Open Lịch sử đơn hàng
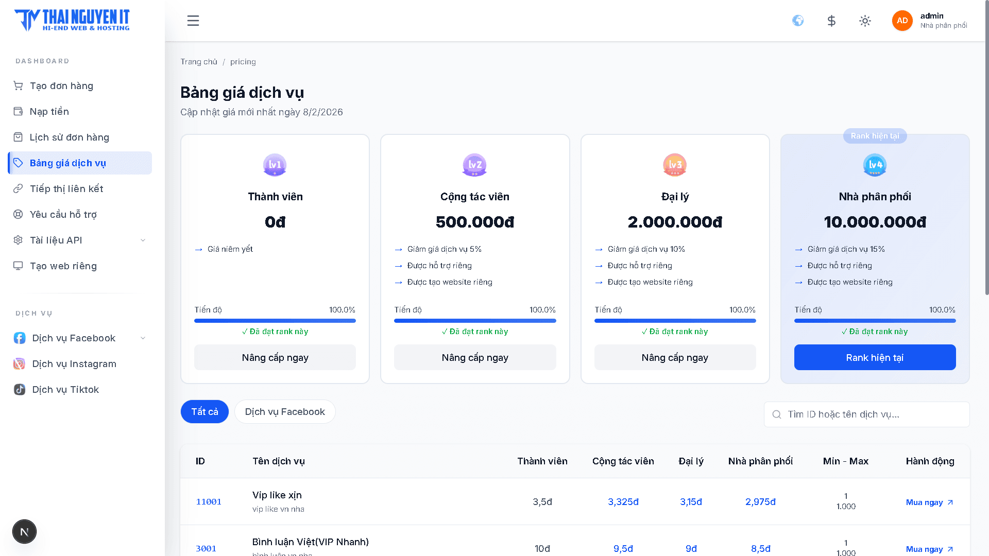The width and height of the screenshot is (989, 556). click(x=80, y=137)
